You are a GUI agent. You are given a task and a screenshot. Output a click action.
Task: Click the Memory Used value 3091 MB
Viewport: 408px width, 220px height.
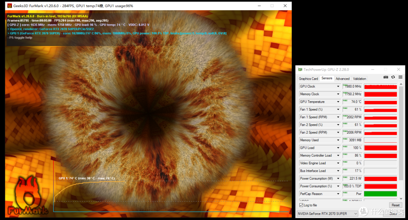[x=352, y=140]
